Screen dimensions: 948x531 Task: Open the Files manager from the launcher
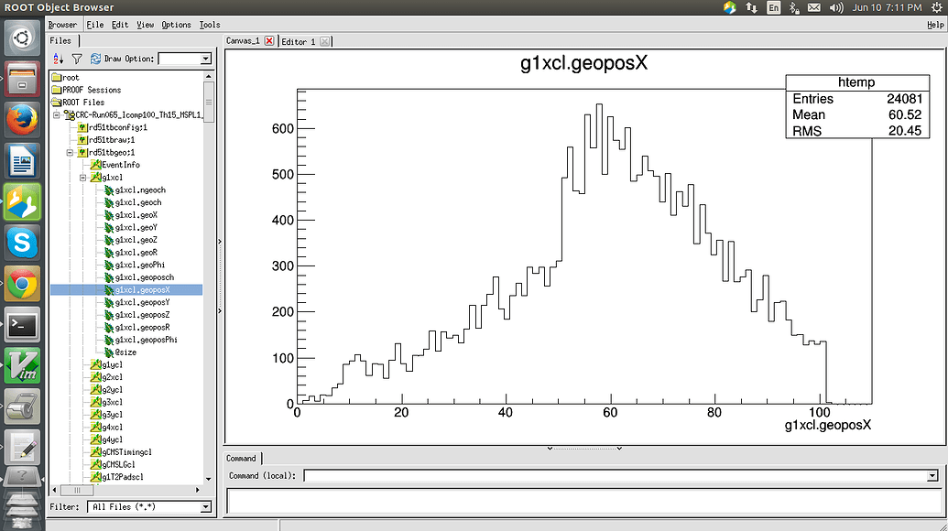point(22,79)
